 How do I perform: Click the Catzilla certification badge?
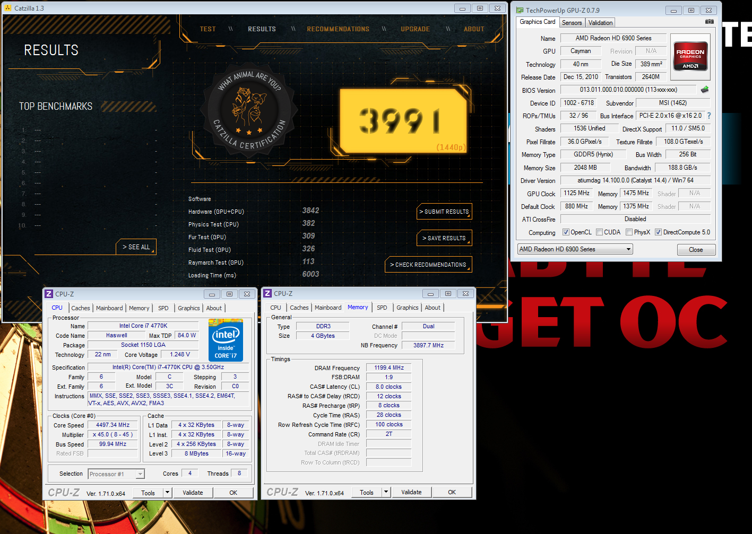249,110
